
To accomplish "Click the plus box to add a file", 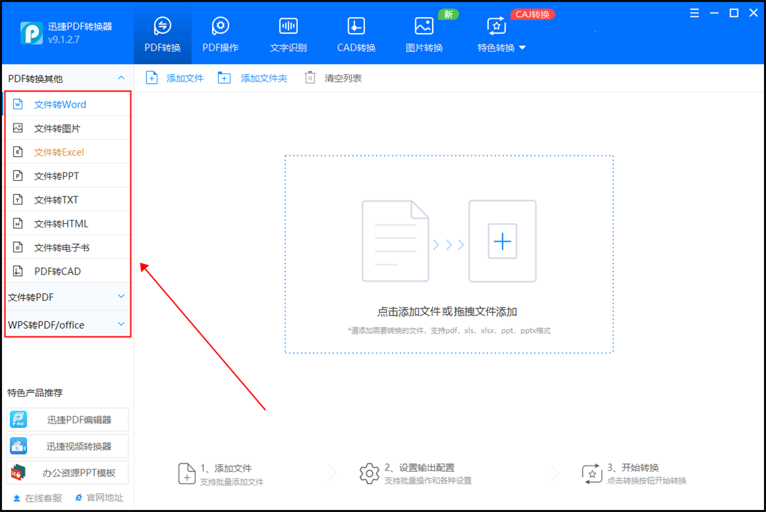I will (502, 241).
